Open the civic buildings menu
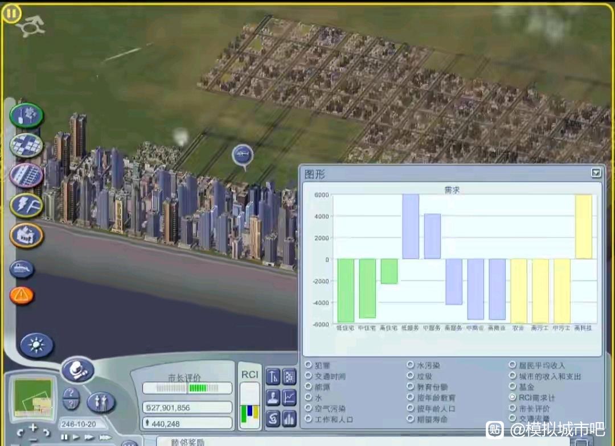This screenshot has height=446, width=615. coord(26,234)
